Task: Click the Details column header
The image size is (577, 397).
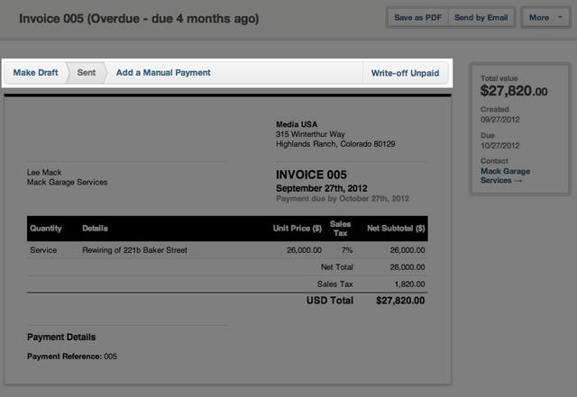Action: click(95, 229)
